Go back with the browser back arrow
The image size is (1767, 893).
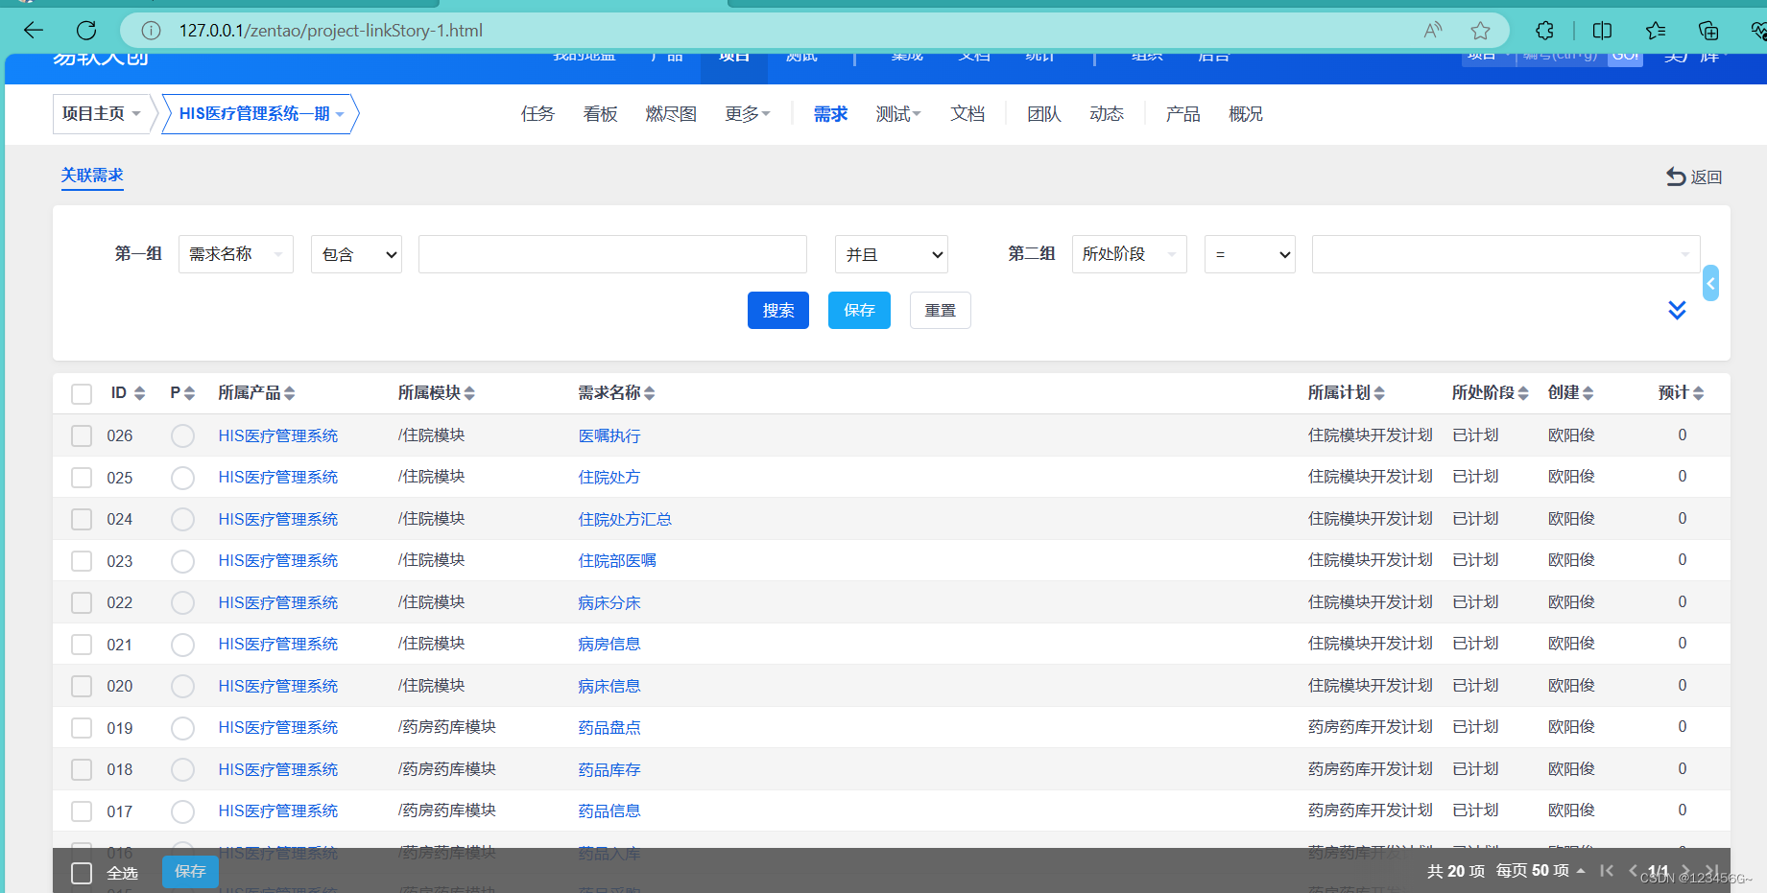[x=34, y=31]
